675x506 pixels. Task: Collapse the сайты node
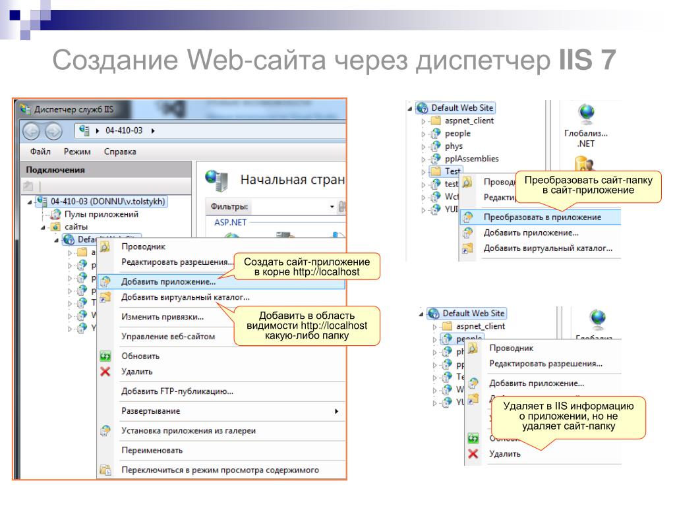(43, 227)
